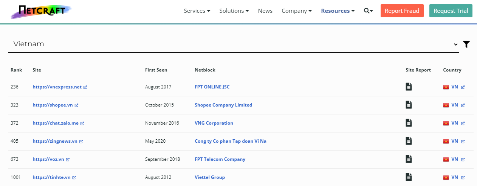The width and height of the screenshot is (477, 186).
Task: Open site report icon for chat.zalo.me
Action: click(409, 123)
